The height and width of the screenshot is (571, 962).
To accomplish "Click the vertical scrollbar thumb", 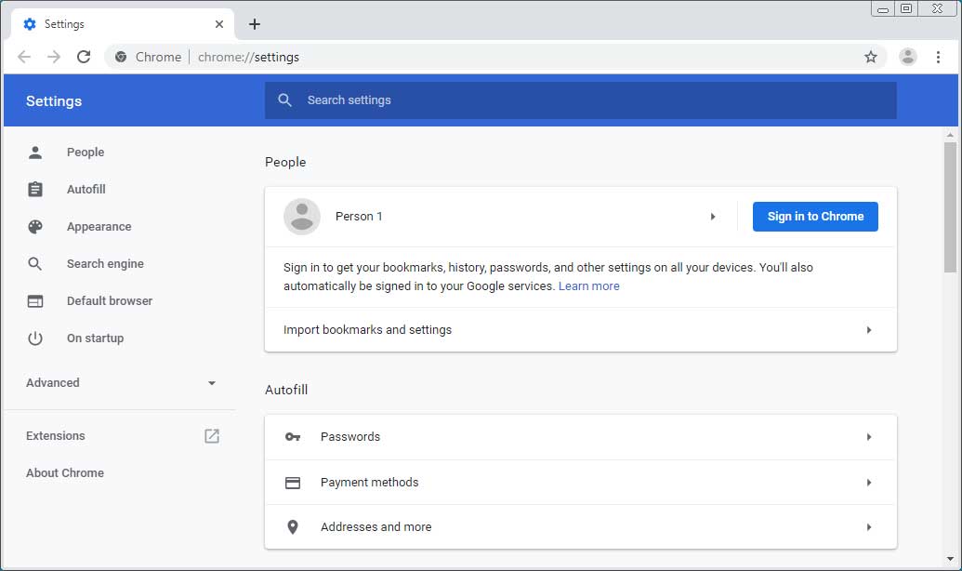I will pos(950,207).
